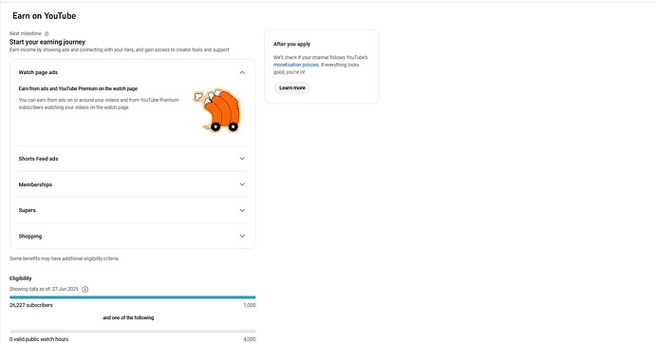The height and width of the screenshot is (343, 655).
Task: Expand the Supers chevron arrow
Action: pyautogui.click(x=242, y=210)
